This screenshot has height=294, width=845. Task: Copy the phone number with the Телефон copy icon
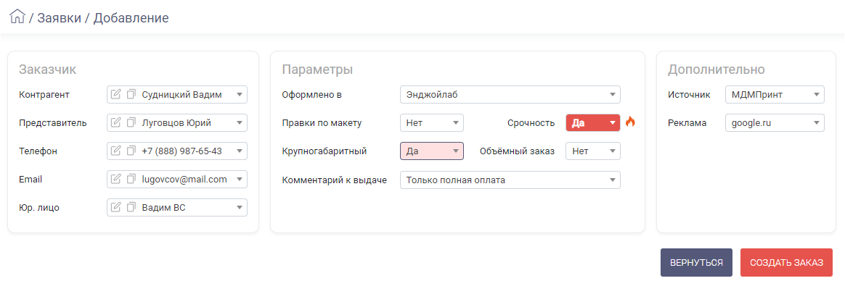coord(131,151)
